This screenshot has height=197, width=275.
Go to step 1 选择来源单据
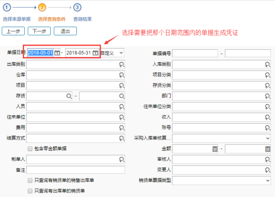[x=7, y=7]
